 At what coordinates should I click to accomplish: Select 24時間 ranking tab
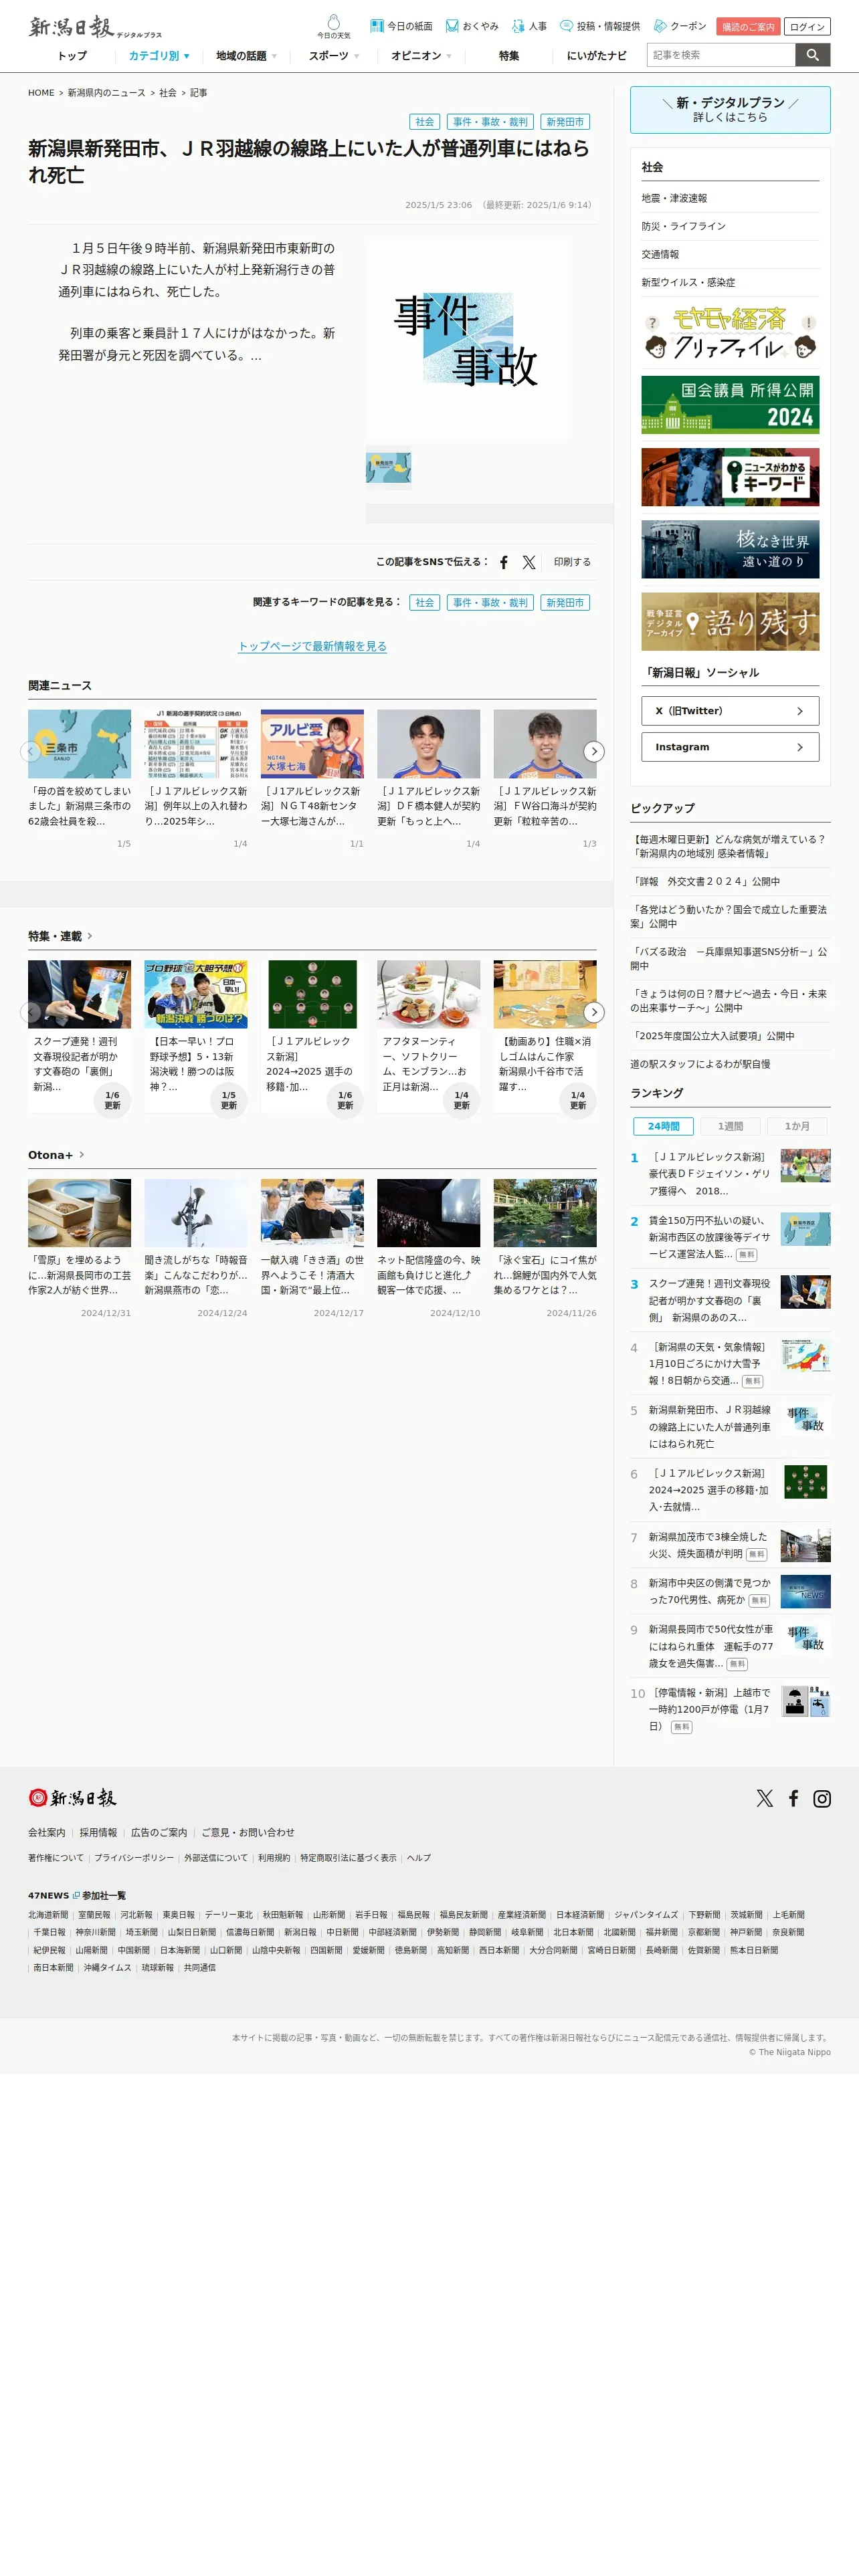664,1126
